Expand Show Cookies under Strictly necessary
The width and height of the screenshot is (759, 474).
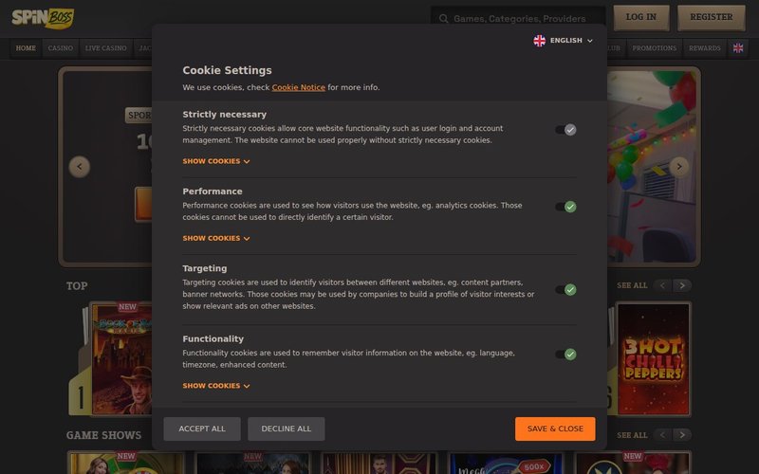[216, 161]
